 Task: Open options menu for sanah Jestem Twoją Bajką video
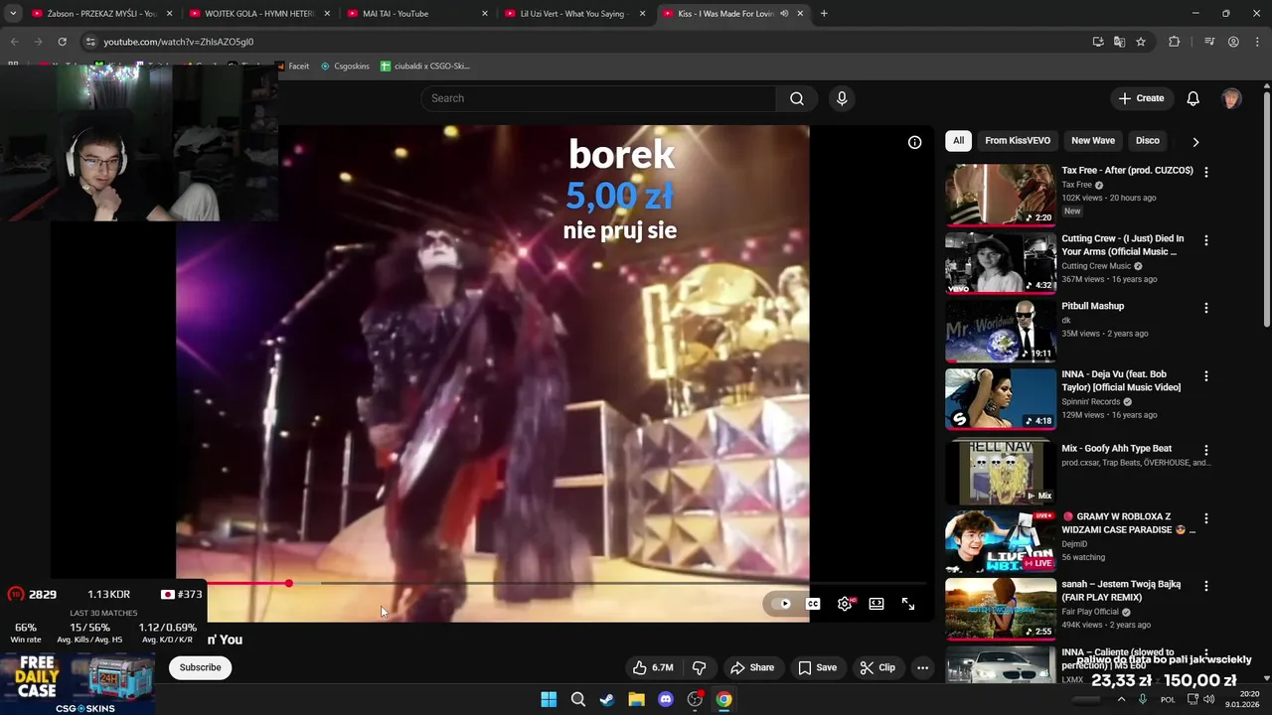1206,586
